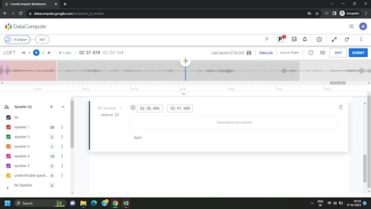Move the waveform horizontal scrollbar thumb

pos(337,83)
